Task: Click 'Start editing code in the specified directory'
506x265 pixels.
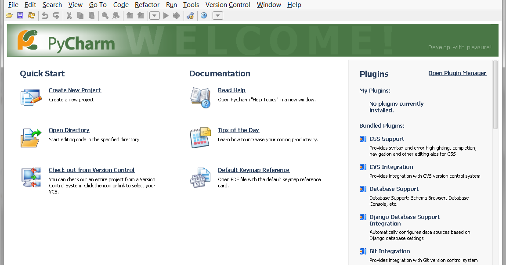Action: (x=94, y=140)
